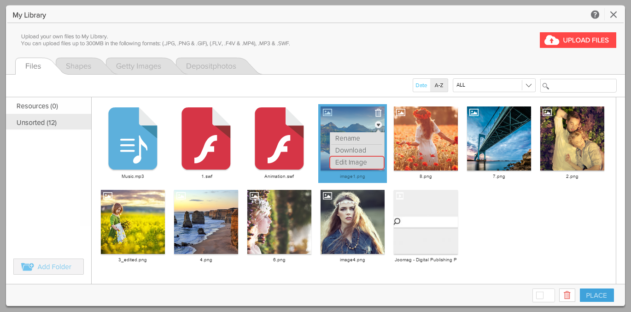Collapse the image1.png options arrow
Screen dimensions: 631x312
tap(378, 124)
